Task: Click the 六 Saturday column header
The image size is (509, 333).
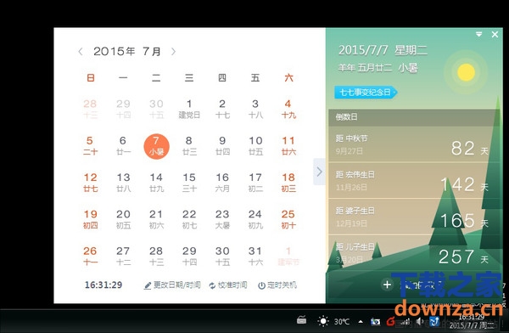Action: [x=288, y=78]
